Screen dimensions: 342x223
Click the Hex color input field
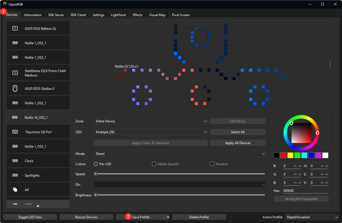306,191
